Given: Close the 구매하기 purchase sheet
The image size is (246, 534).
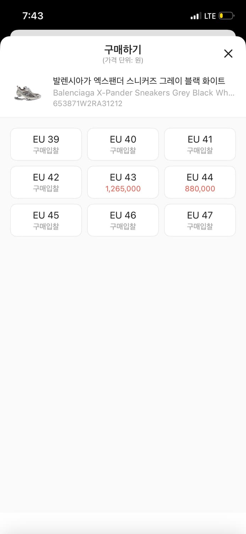Looking at the screenshot, I should [228, 53].
